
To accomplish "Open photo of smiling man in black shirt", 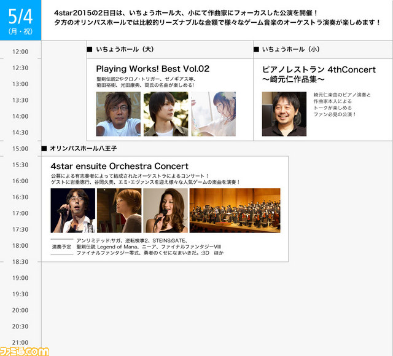I will click(x=284, y=114).
